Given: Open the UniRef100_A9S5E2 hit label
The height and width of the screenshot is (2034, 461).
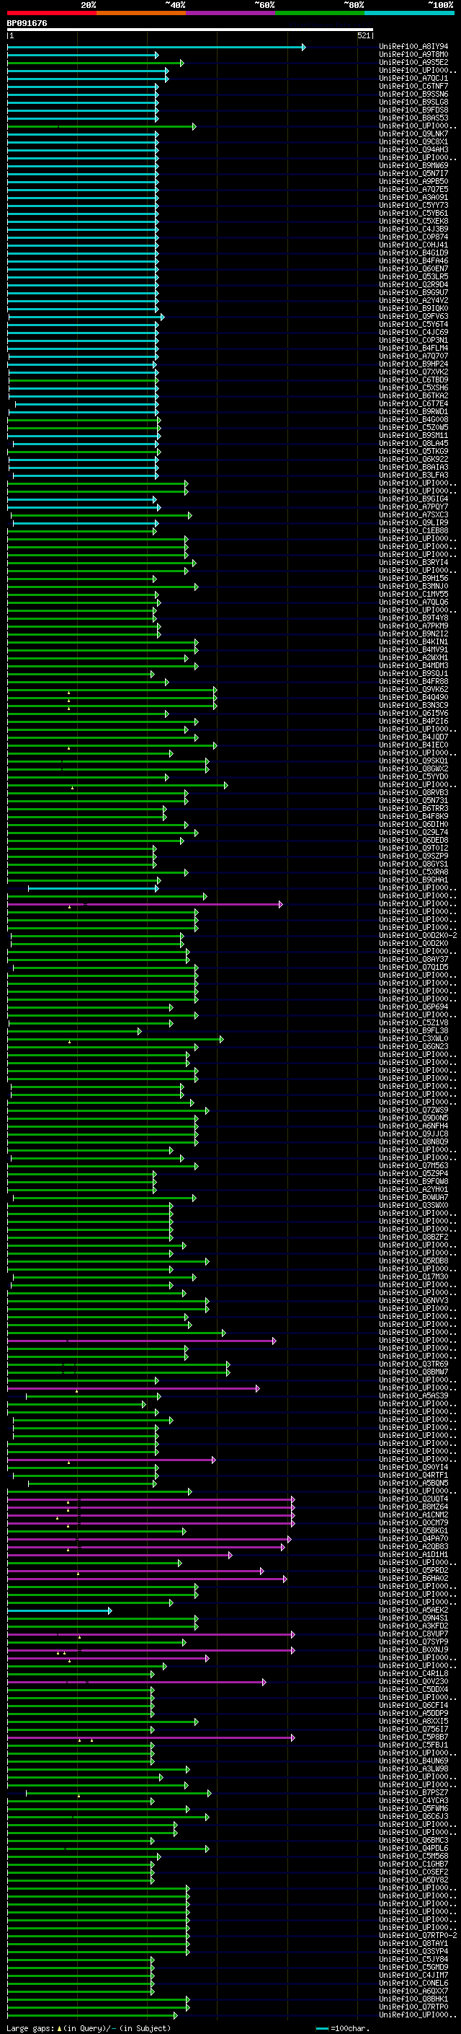Looking at the screenshot, I should tap(413, 62).
